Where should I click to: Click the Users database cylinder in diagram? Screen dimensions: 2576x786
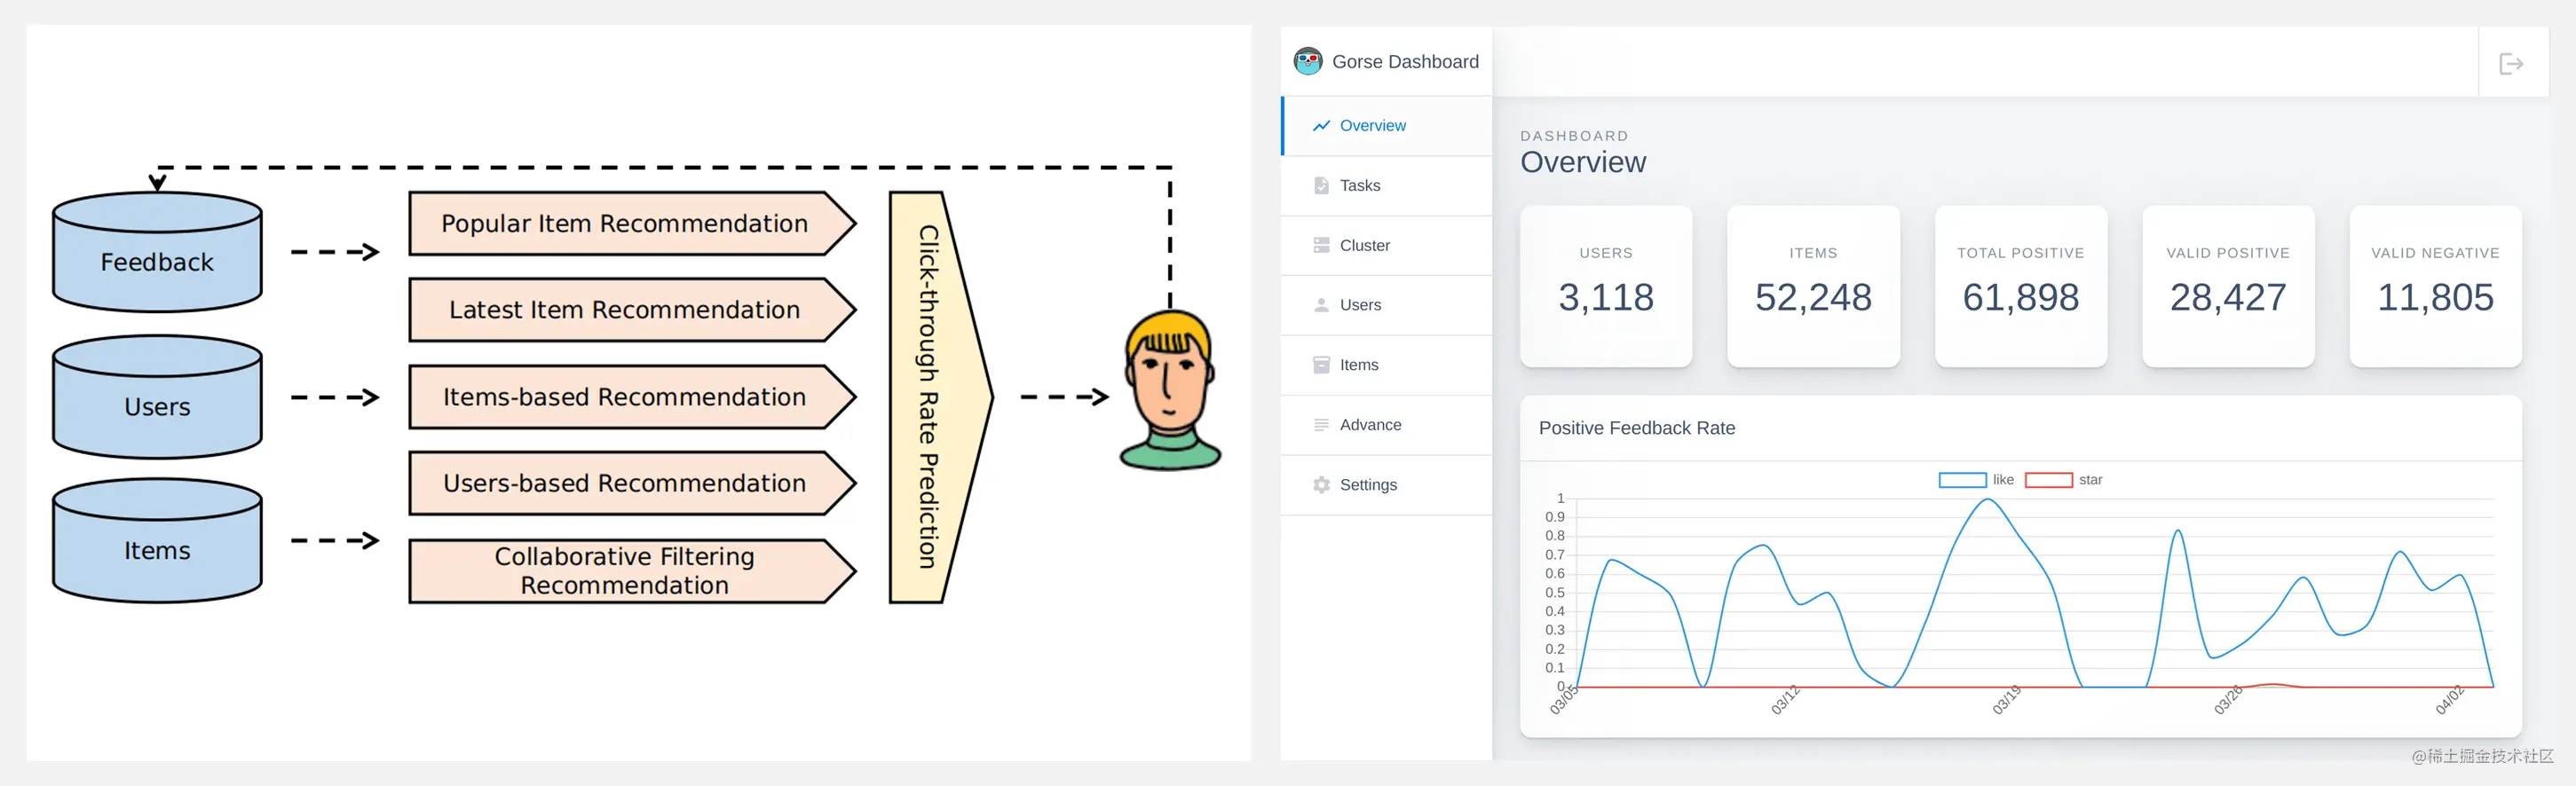pos(157,397)
